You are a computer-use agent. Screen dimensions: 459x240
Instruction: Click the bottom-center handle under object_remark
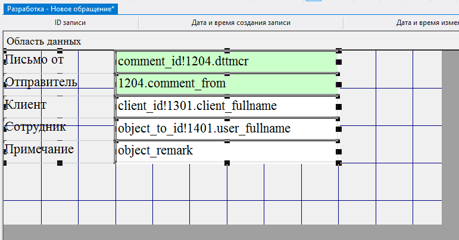point(227,162)
